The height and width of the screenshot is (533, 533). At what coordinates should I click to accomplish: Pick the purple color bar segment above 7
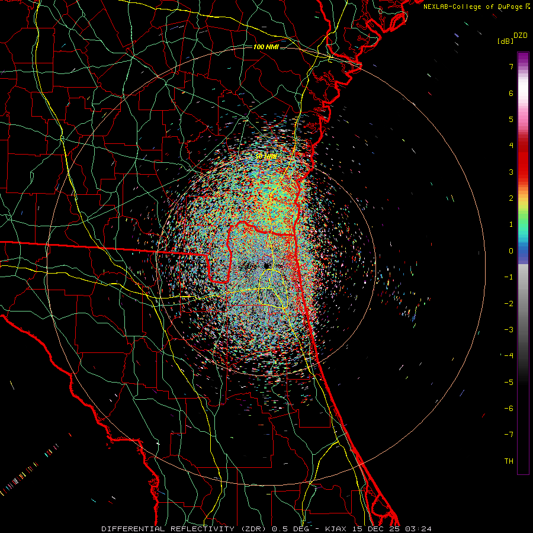[x=523, y=58]
